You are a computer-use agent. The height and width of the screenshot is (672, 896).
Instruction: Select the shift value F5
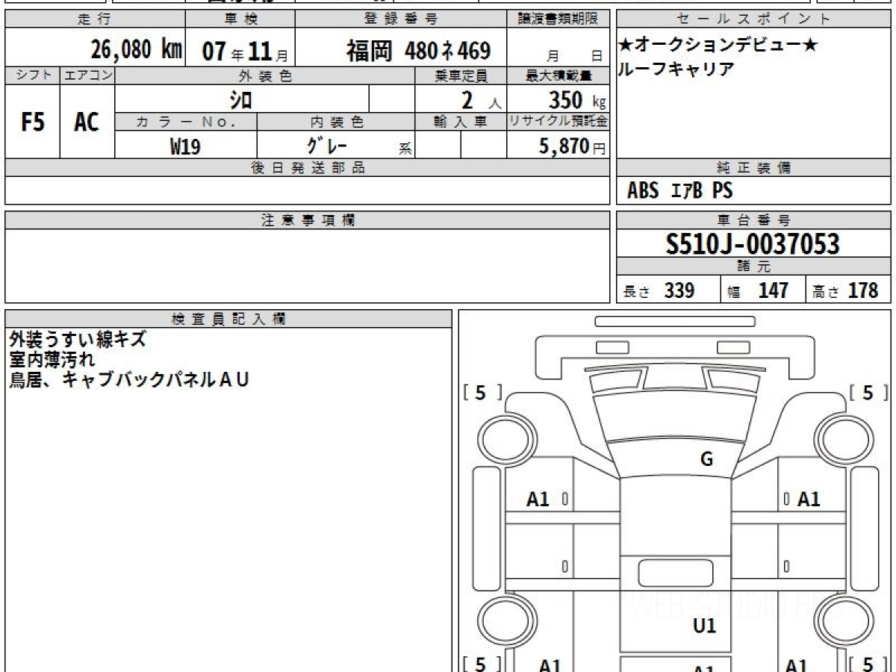pos(33,122)
